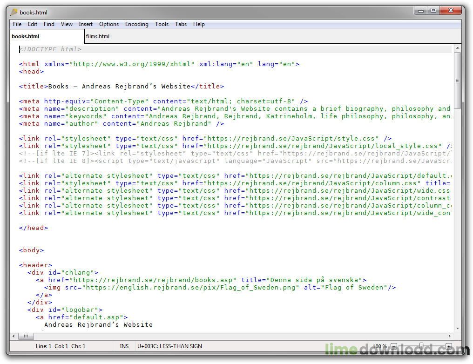This screenshot has height=364, width=473.
Task: Click the opening <head> tag line
Action: pos(31,72)
